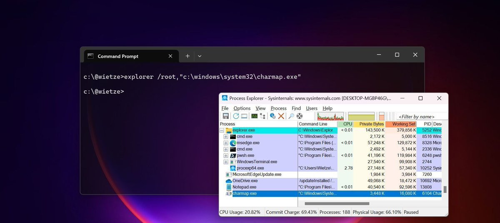Sort by the Private Bytes column header
Screen dimensions: 500x223
click(369, 124)
